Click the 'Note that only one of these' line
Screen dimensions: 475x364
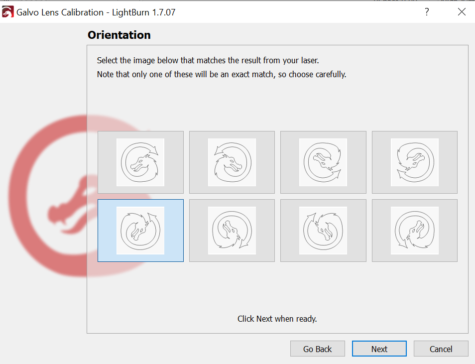222,74
